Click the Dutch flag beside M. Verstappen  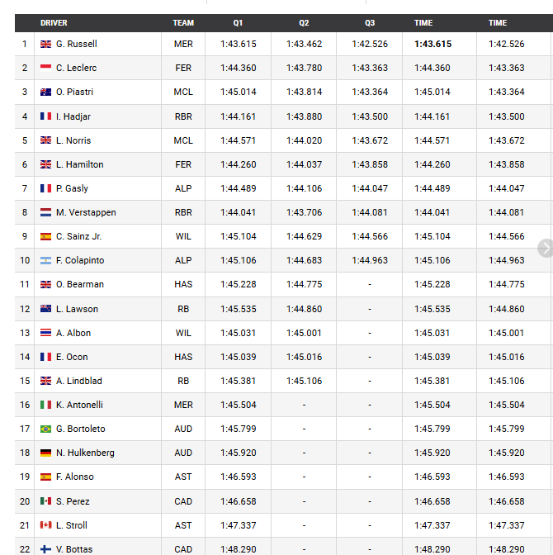coord(45,212)
